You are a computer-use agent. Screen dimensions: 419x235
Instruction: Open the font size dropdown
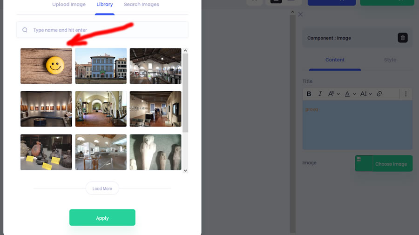pos(366,94)
